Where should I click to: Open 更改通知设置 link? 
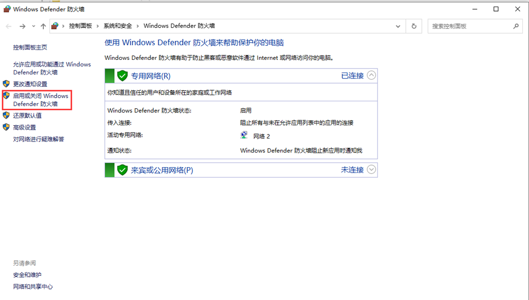point(30,84)
